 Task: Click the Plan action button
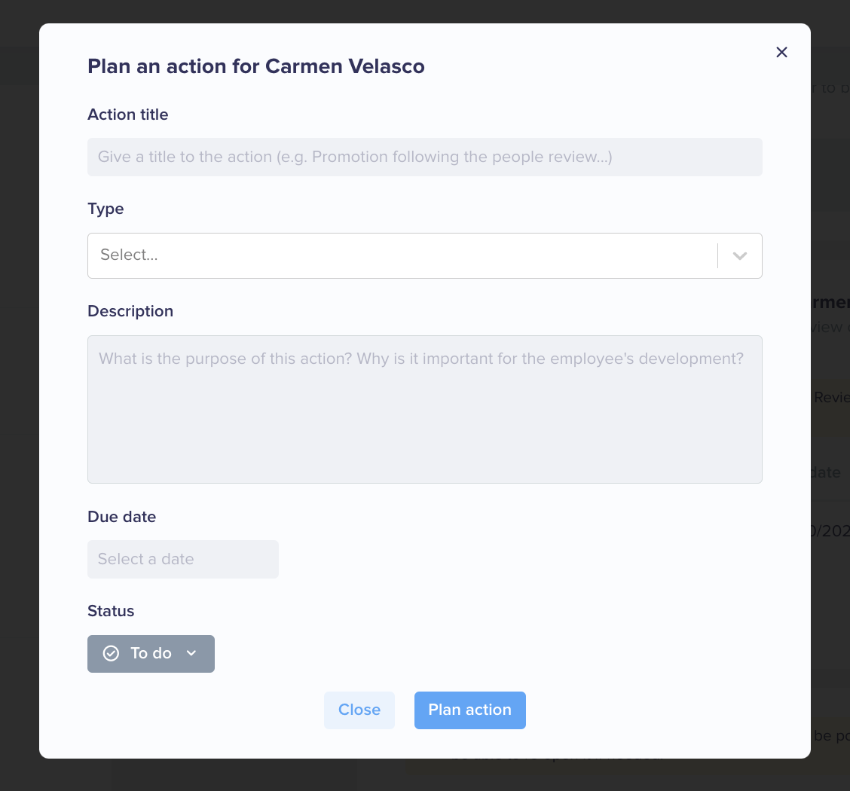[x=469, y=710]
